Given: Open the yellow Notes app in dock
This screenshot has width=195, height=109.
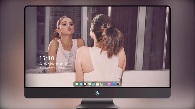Looking at the screenshot, I should 97,84.
